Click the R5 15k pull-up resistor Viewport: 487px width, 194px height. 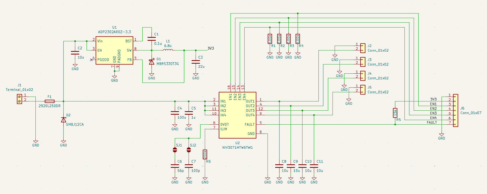pos(395,113)
